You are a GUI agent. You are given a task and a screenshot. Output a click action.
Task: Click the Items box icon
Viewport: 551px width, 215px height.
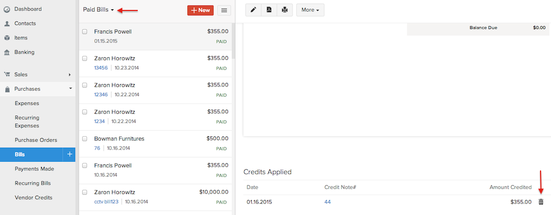coord(7,38)
